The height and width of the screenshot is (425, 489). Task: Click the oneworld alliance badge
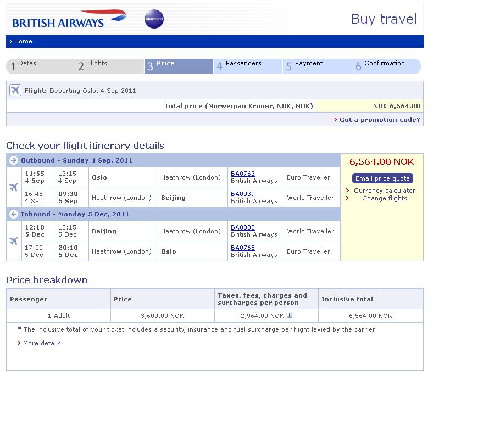coord(154,19)
